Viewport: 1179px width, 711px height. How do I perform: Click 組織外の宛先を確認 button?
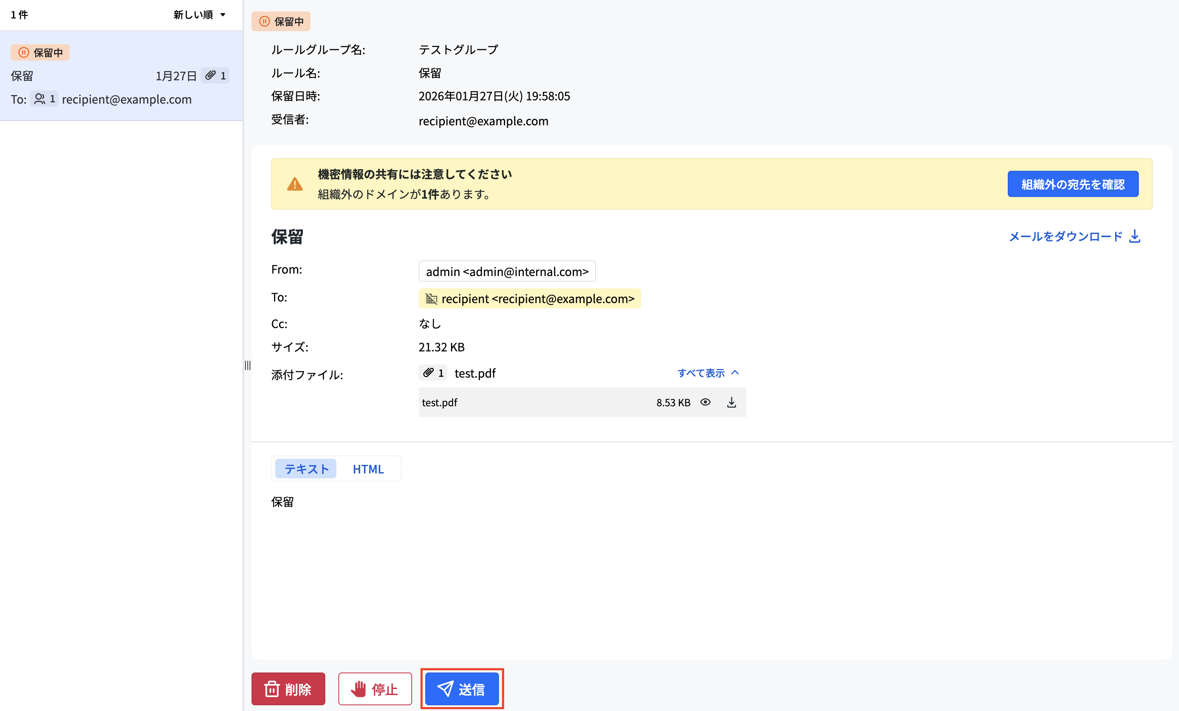(x=1073, y=184)
